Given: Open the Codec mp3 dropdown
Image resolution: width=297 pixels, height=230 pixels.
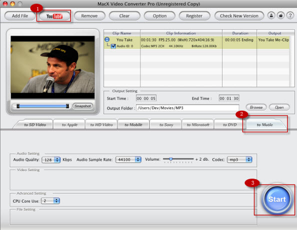Looking at the screenshot, I should (239, 160).
